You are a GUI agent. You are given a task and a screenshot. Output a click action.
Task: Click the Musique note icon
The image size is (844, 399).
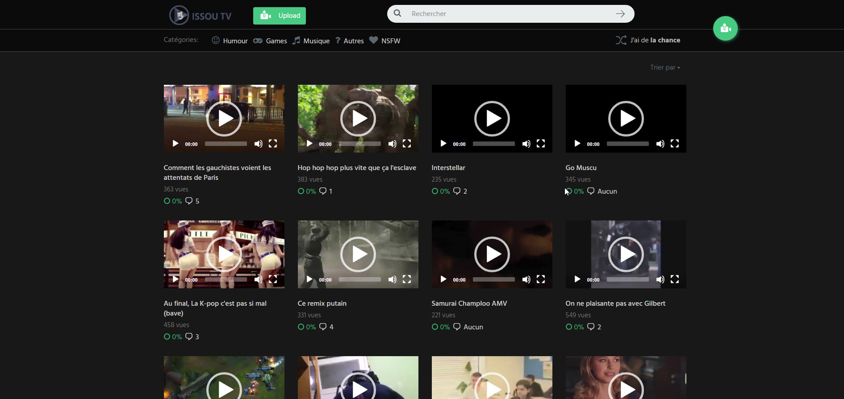[x=296, y=41]
